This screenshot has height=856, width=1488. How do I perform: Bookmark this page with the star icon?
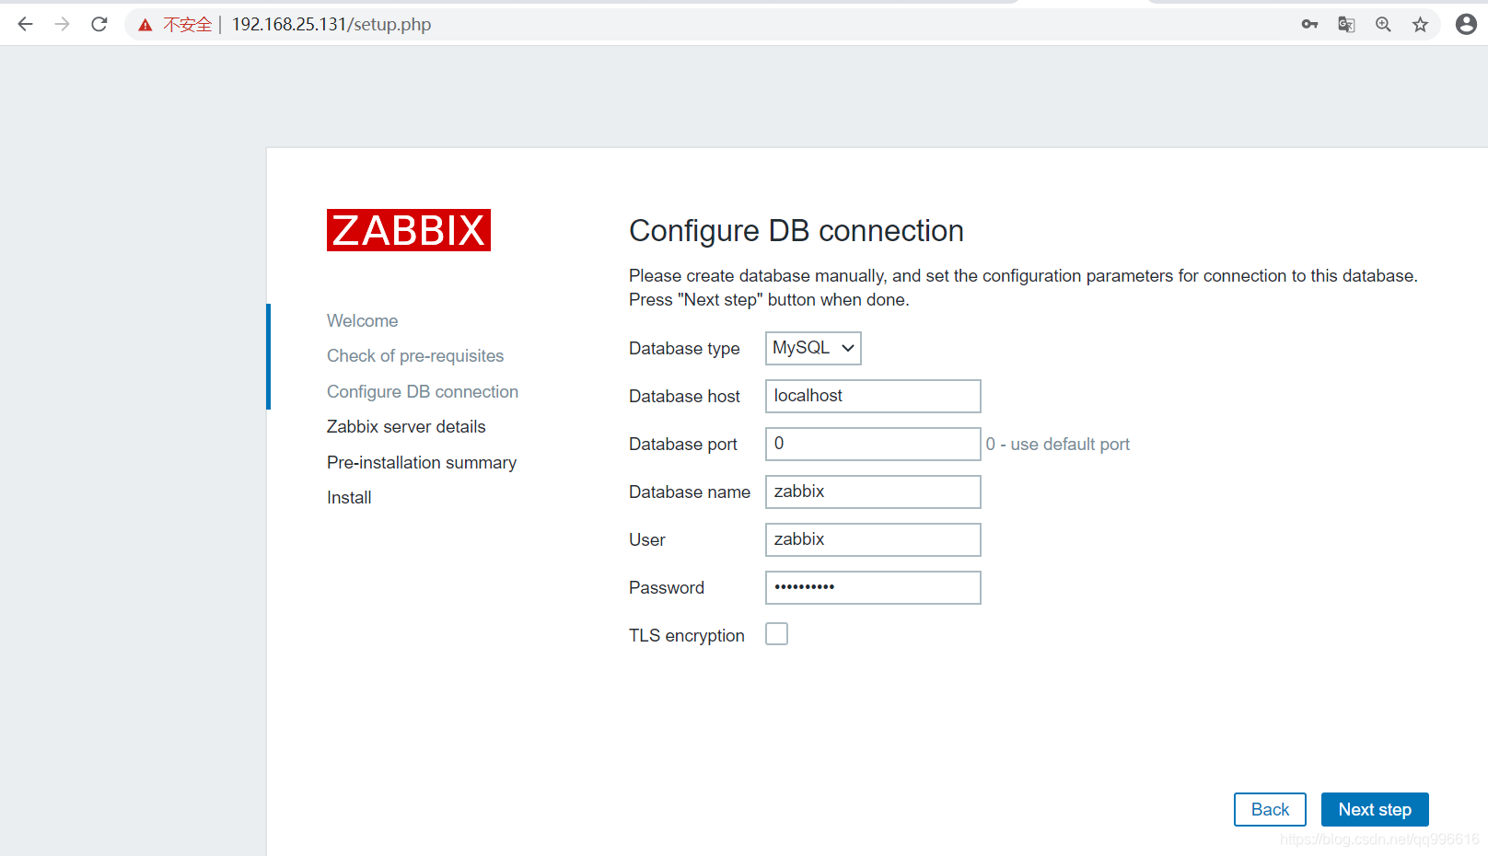pos(1420,24)
